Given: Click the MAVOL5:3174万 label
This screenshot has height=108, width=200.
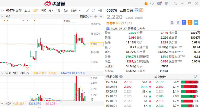Looking at the screenshot, I should coord(45,73).
